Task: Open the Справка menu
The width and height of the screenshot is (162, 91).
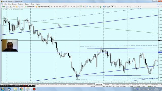Action: point(38,4)
